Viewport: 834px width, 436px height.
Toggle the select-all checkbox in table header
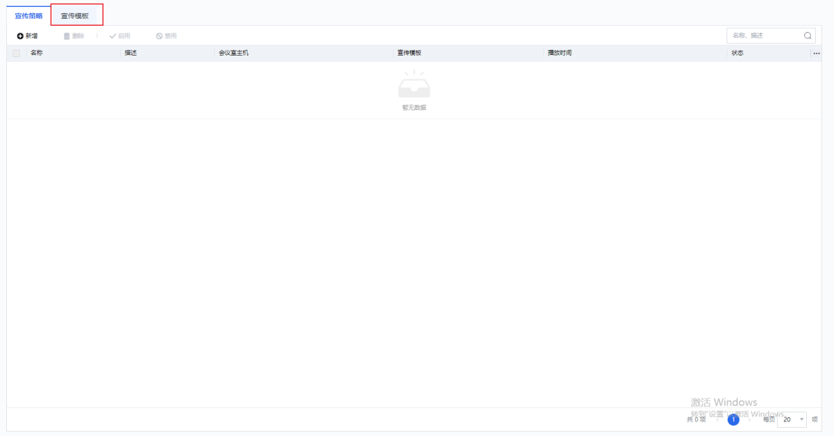click(x=17, y=54)
